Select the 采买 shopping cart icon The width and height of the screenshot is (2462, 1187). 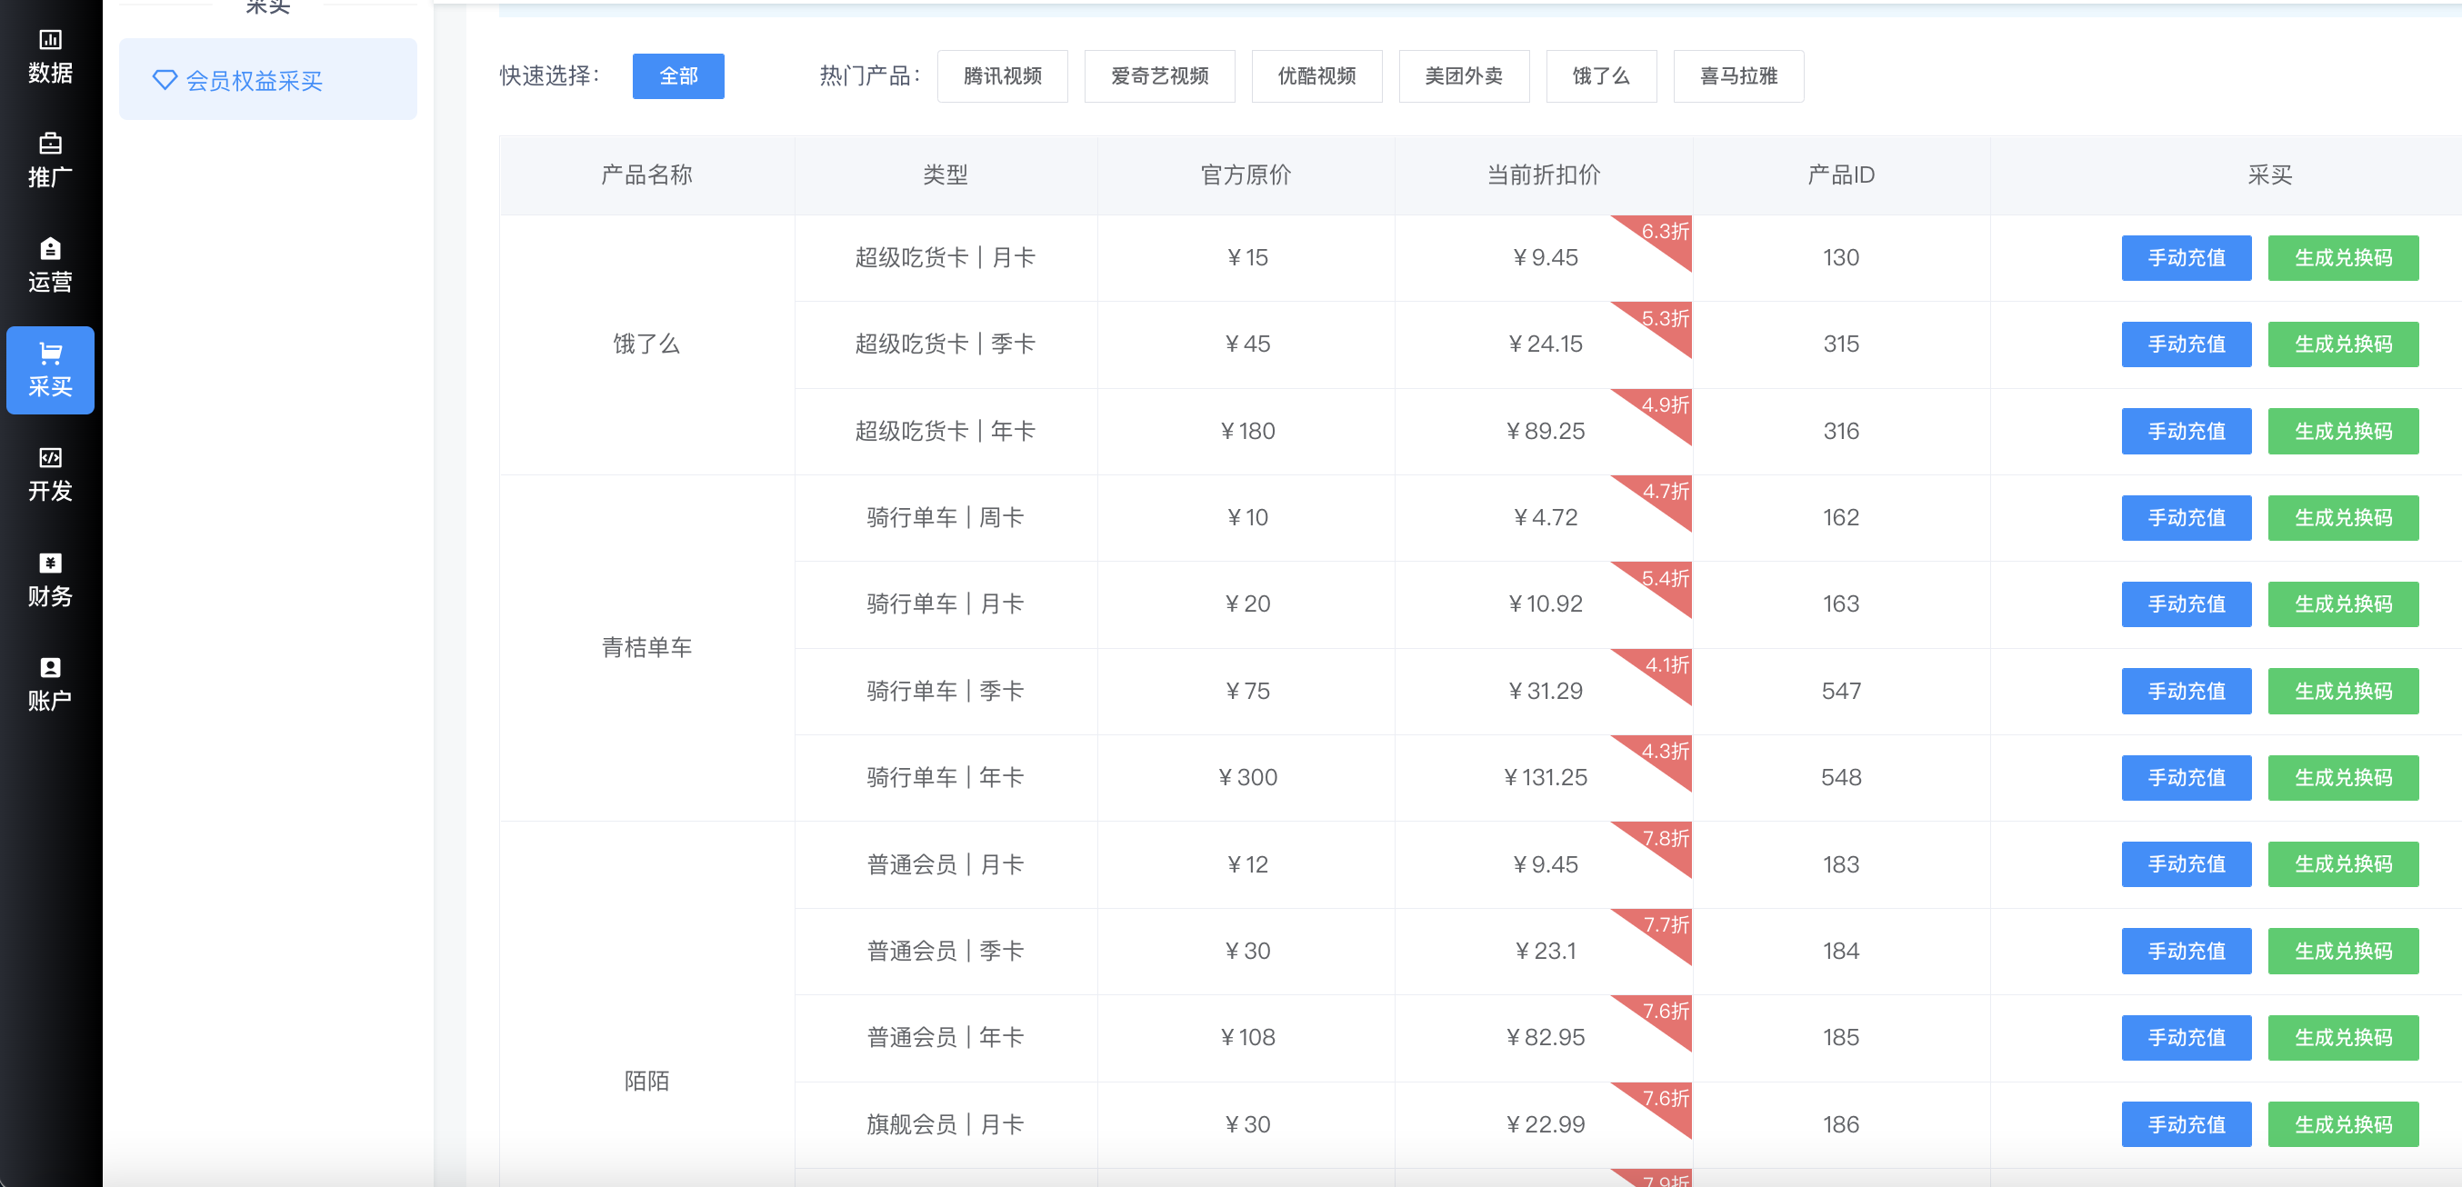pyautogui.click(x=50, y=354)
